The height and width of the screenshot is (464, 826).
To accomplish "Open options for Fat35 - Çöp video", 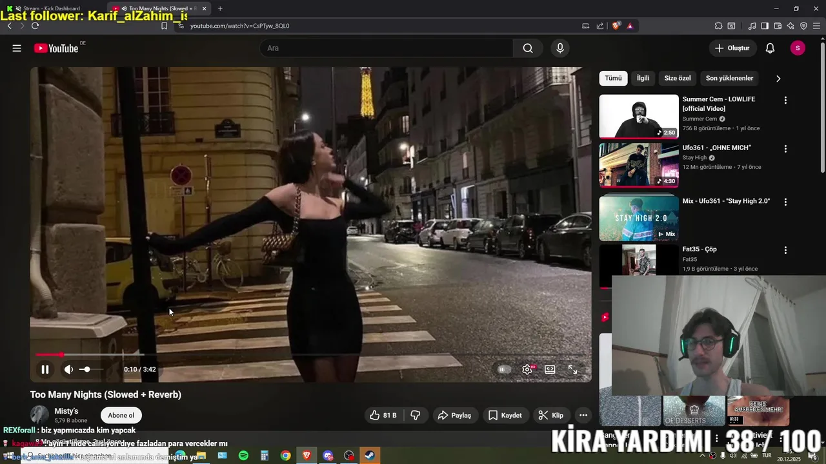I will pos(785,250).
